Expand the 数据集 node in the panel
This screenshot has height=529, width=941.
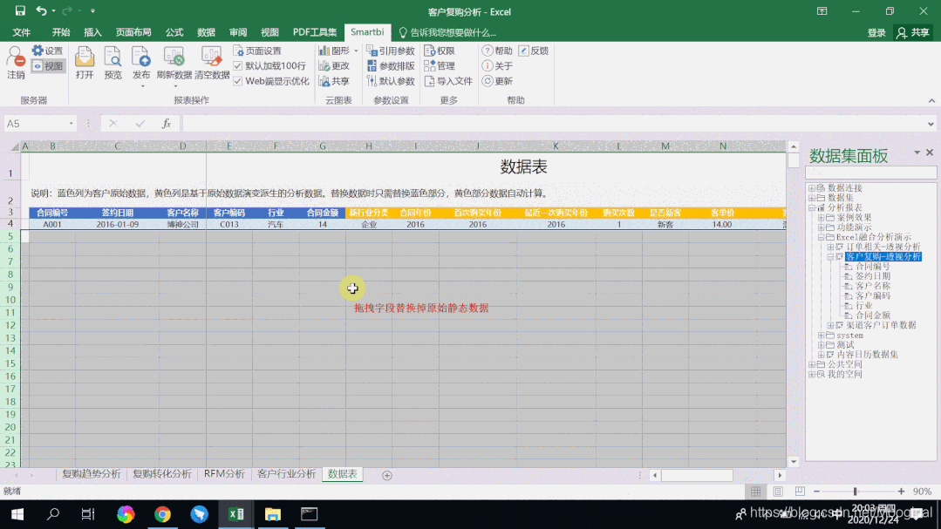tap(812, 198)
